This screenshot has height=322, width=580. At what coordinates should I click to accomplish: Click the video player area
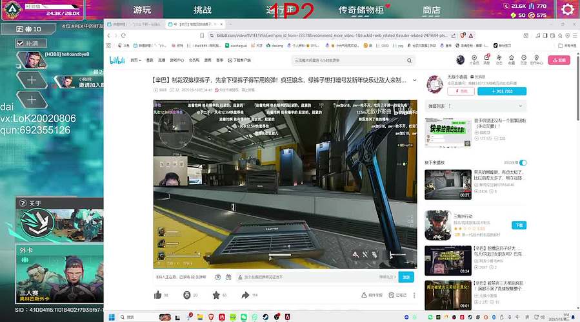285,184
